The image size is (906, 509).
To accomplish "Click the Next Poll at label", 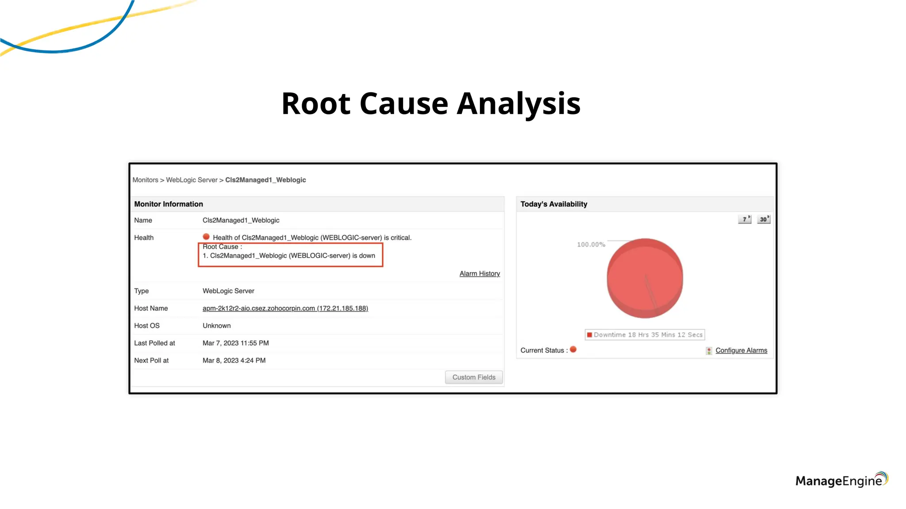I will point(151,361).
